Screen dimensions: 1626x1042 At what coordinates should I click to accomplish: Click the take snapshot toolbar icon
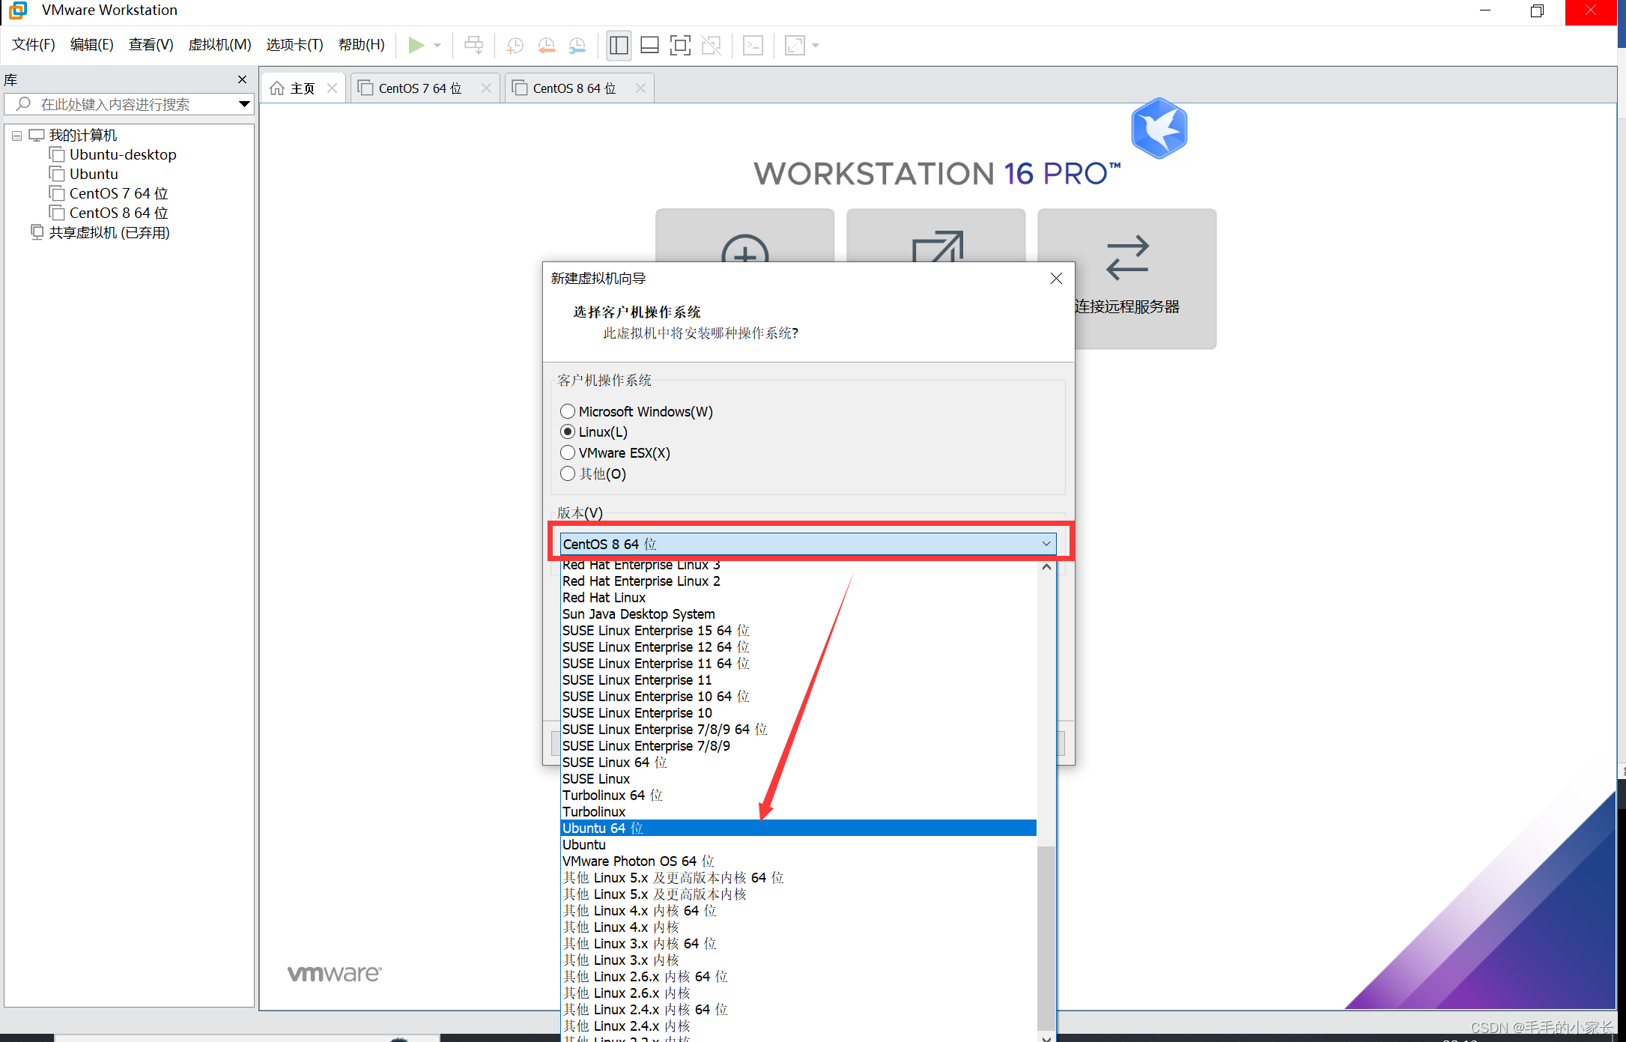515,45
